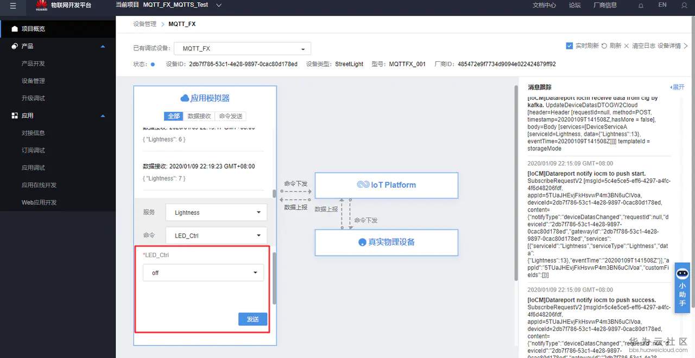
Task: Click the 产品 section icon
Action: (15, 46)
